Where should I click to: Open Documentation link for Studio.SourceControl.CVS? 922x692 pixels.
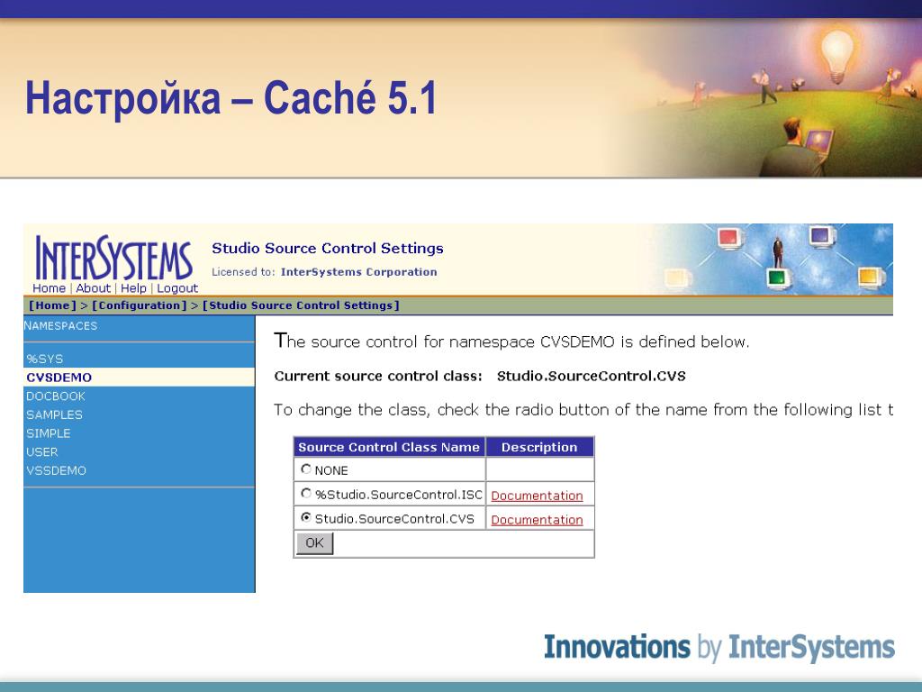click(x=537, y=520)
